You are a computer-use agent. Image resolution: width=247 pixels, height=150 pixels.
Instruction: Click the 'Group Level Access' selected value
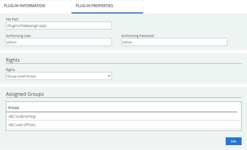(22, 76)
